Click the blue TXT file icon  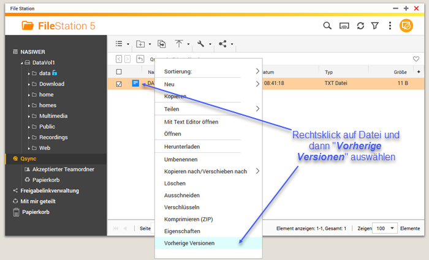pos(135,83)
